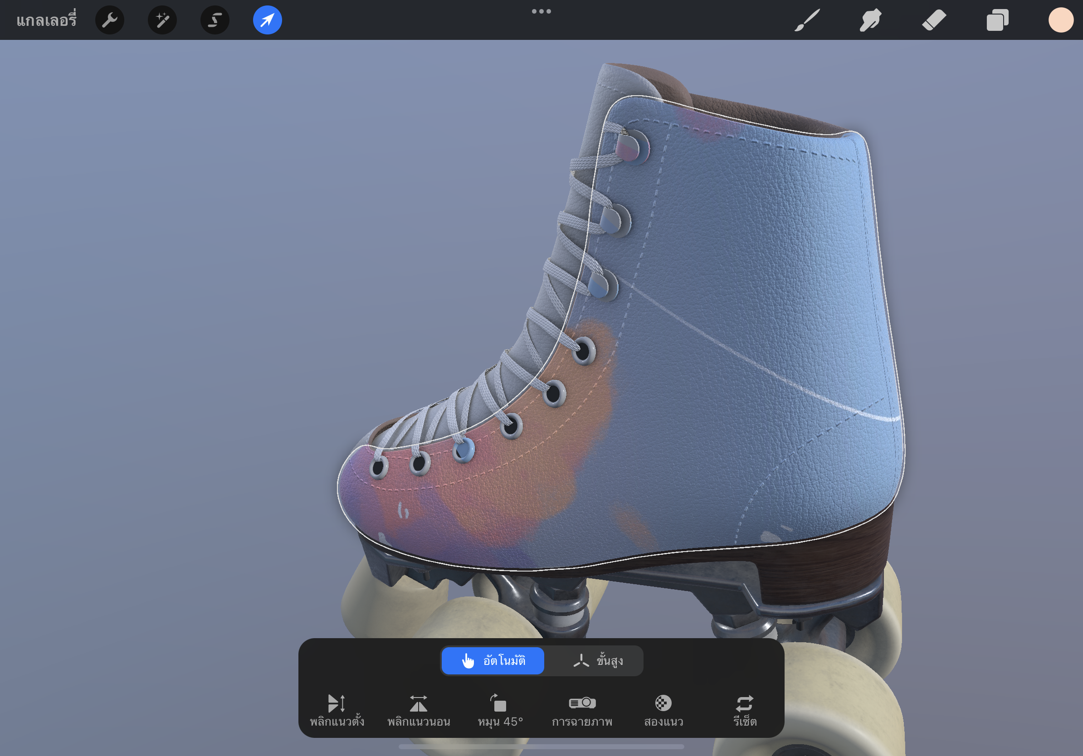This screenshot has height=756, width=1083.
Task: Click พลิกแนวนอน flip horizontal button
Action: coord(419,710)
